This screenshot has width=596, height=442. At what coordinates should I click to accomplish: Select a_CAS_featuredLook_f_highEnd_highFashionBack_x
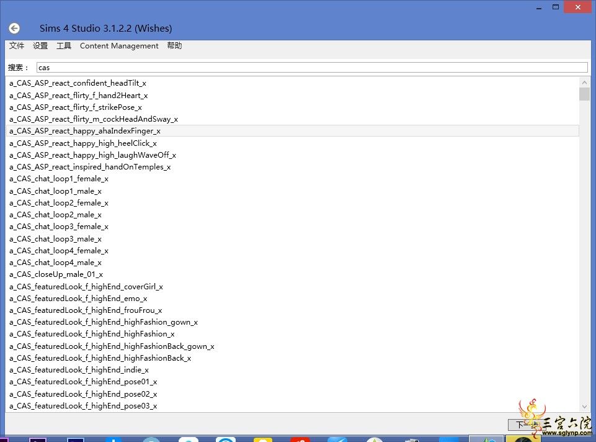(x=292, y=358)
